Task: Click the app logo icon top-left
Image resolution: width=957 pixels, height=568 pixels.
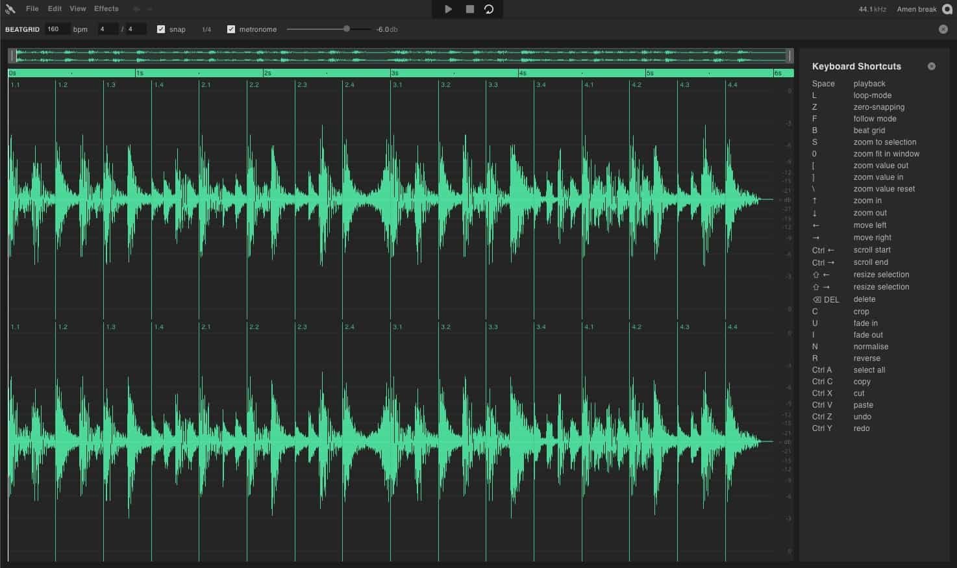Action: [9, 8]
